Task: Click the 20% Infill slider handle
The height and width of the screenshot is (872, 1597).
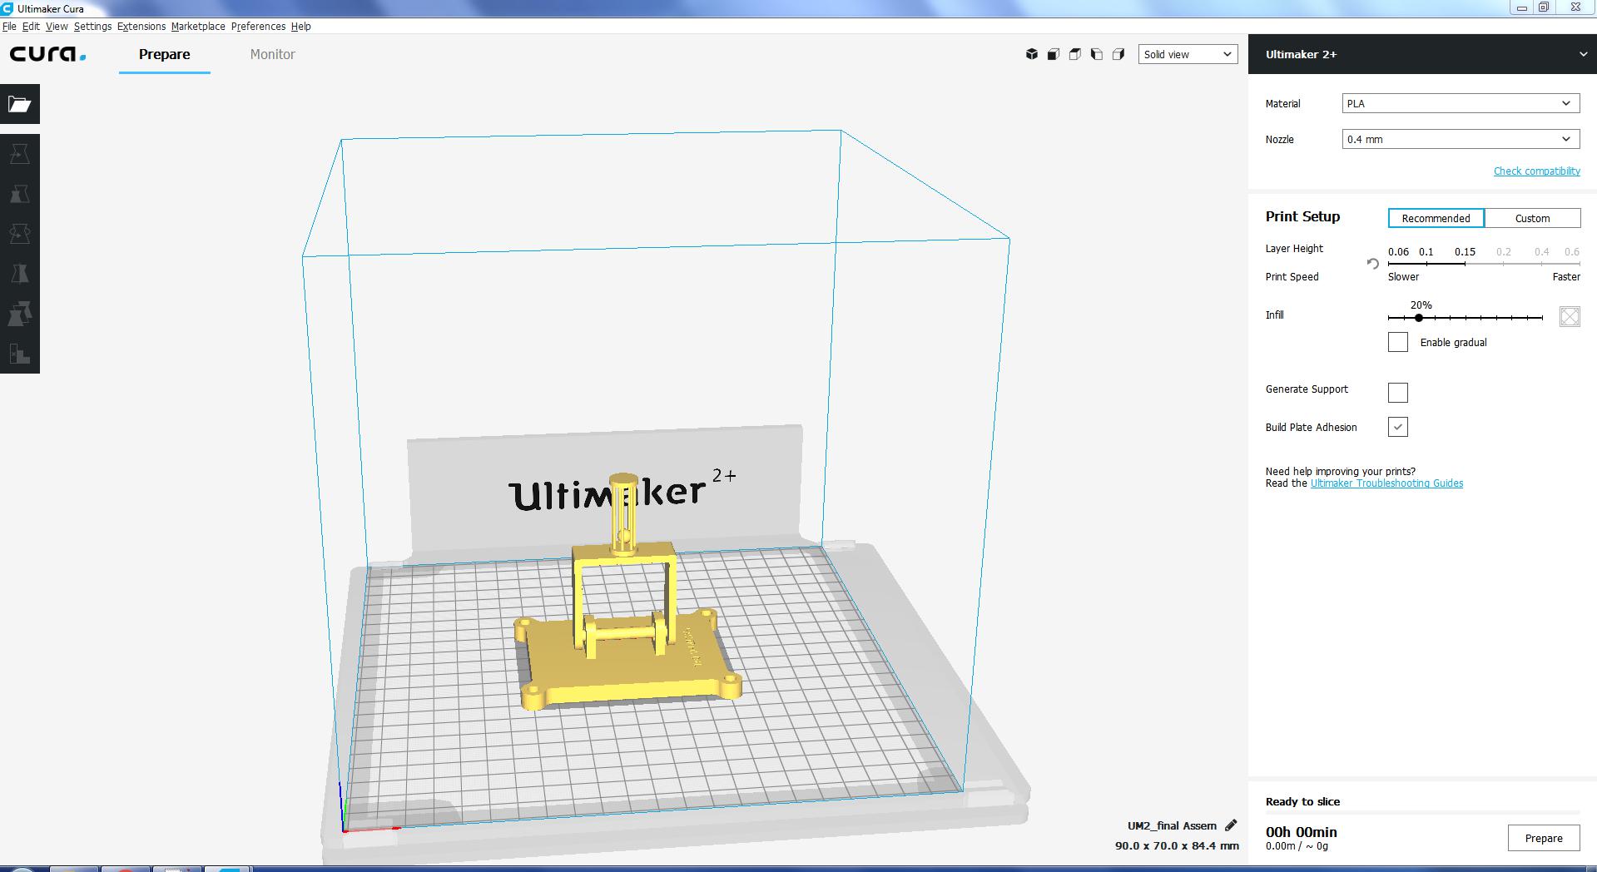Action: click(1419, 318)
